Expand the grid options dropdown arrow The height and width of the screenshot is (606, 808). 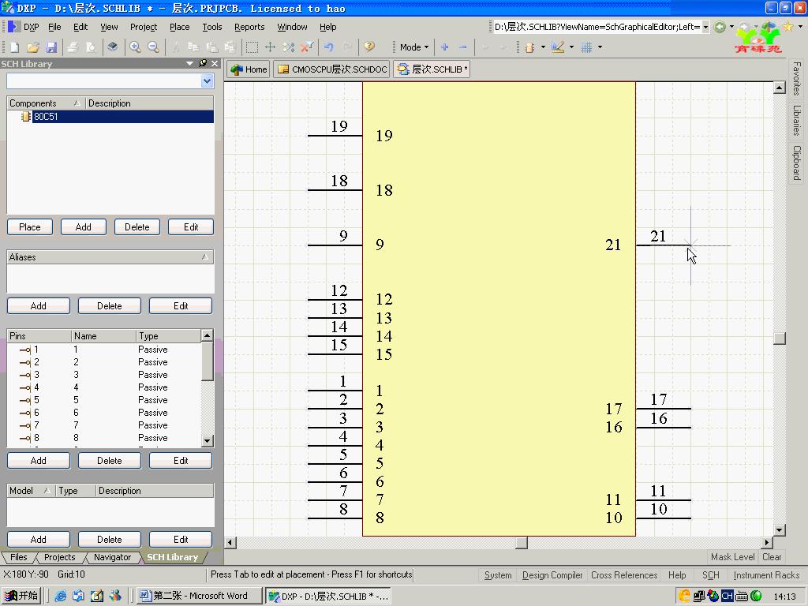[600, 47]
